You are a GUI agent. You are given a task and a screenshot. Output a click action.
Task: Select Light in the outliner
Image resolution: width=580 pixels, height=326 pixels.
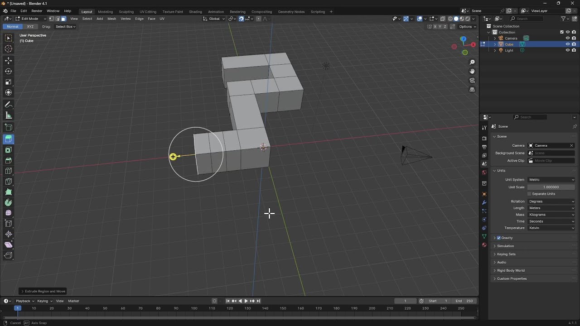pyautogui.click(x=509, y=50)
